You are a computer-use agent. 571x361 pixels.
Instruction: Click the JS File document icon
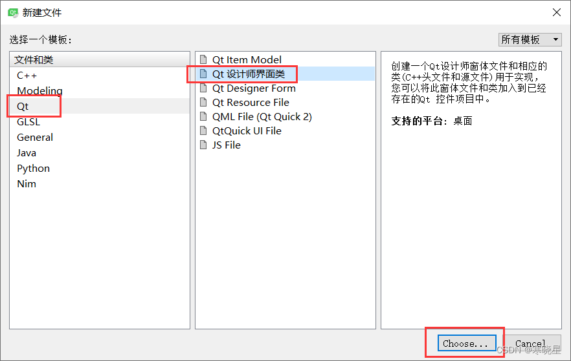[x=203, y=145]
